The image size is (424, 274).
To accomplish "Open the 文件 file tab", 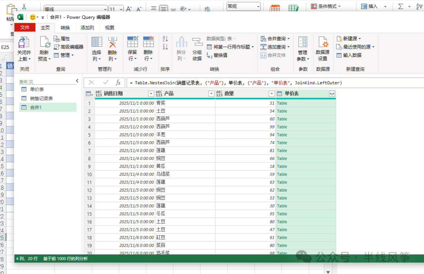I will [x=25, y=27].
